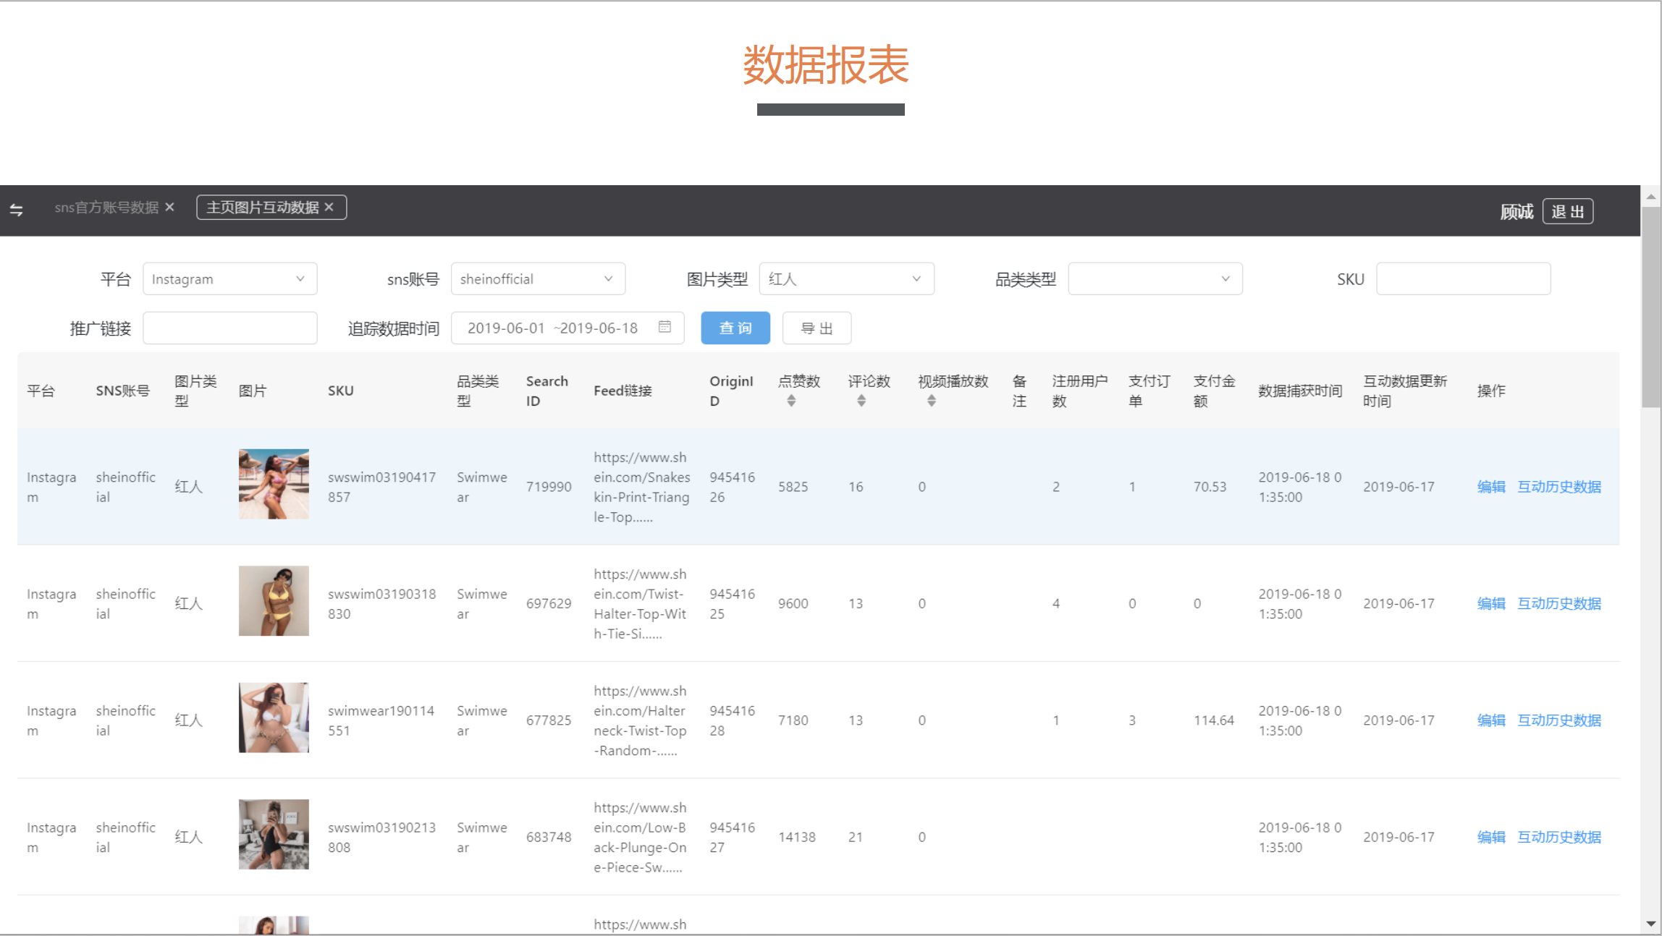Open thumbnail for SKU swswim03190318830
The width and height of the screenshot is (1662, 936).
274,601
